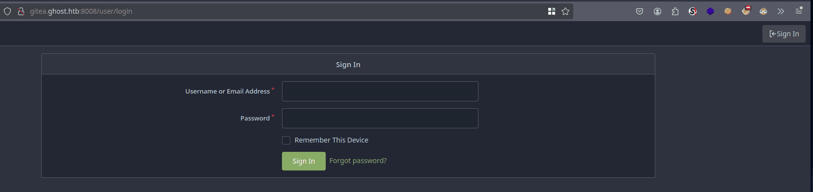Expand the more tools overflow chevron
Image resolution: width=813 pixels, height=192 pixels.
coord(781,11)
